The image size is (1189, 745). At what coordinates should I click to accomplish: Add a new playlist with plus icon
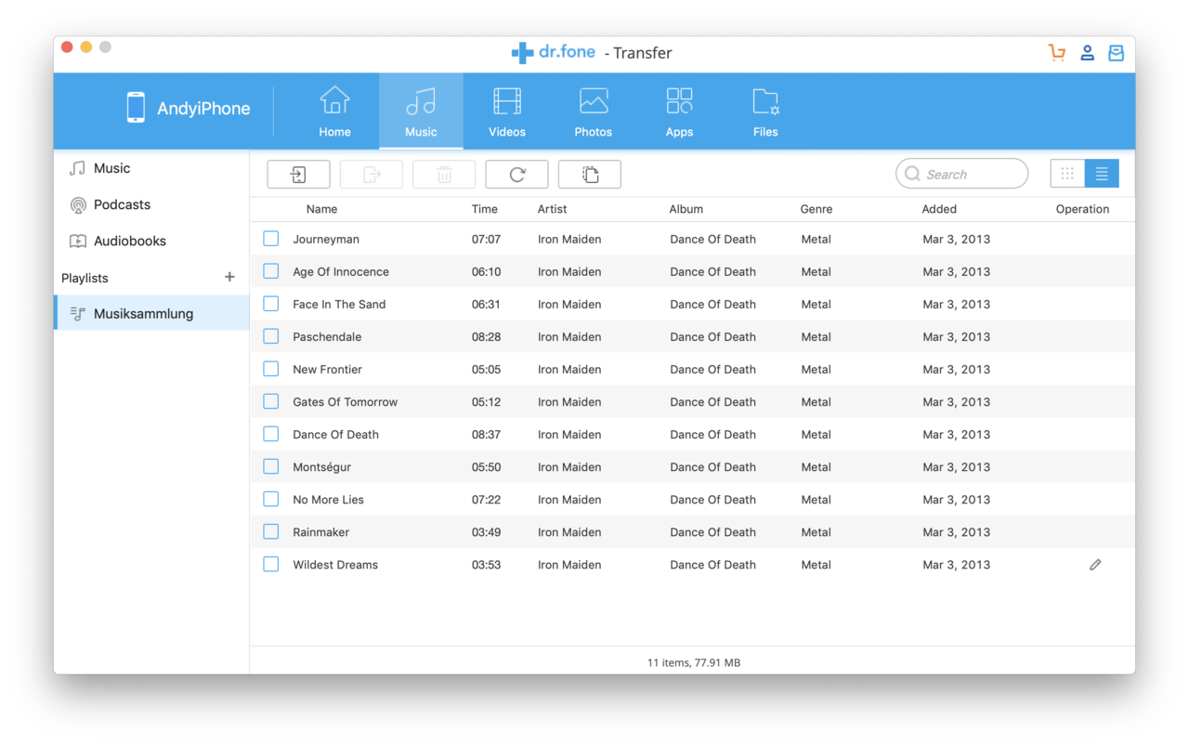(229, 277)
